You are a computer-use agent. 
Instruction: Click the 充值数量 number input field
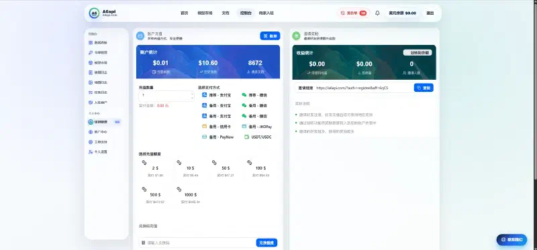[x=166, y=96]
